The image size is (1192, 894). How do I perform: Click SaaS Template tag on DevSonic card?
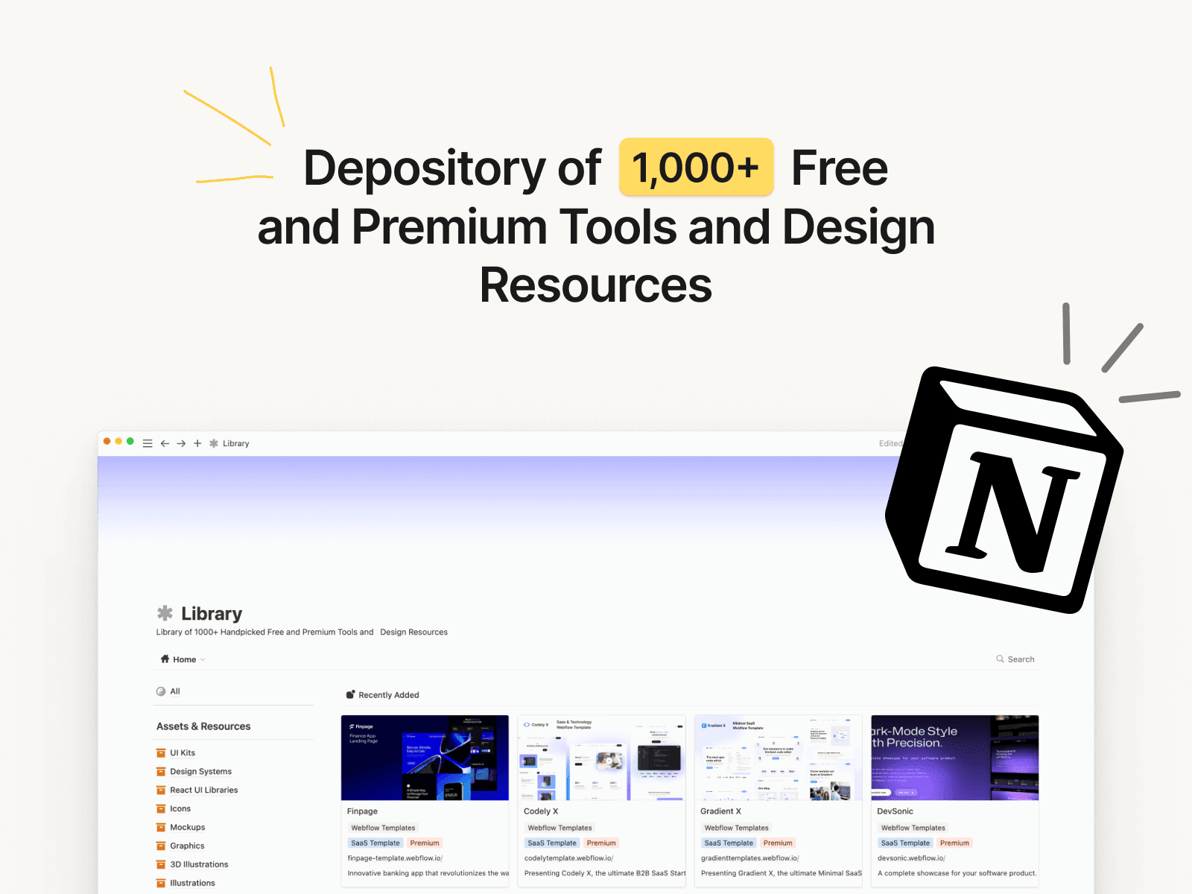pos(905,843)
